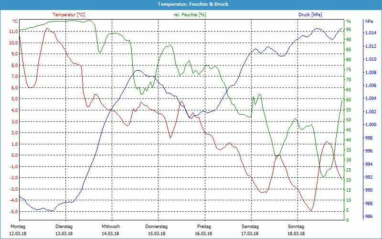
Task: Click the date '18.03.18'
Action: 296,234
